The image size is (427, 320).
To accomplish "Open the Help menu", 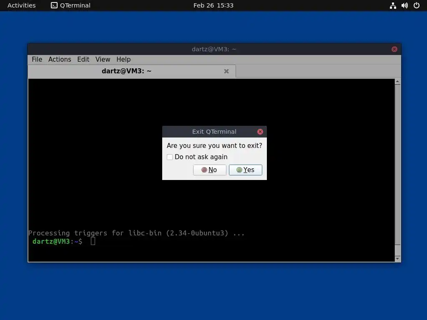I will click(123, 59).
